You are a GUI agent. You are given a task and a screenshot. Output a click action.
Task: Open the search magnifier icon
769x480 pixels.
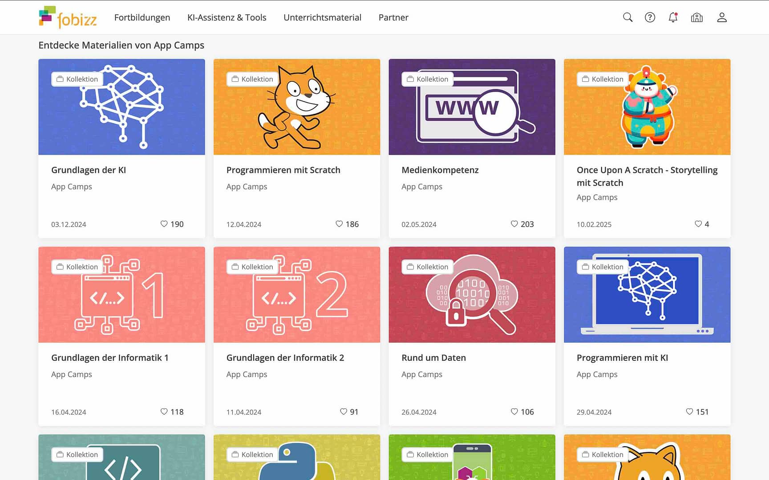pos(627,17)
